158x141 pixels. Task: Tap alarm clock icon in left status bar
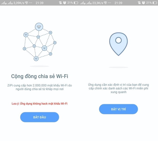point(65,3)
